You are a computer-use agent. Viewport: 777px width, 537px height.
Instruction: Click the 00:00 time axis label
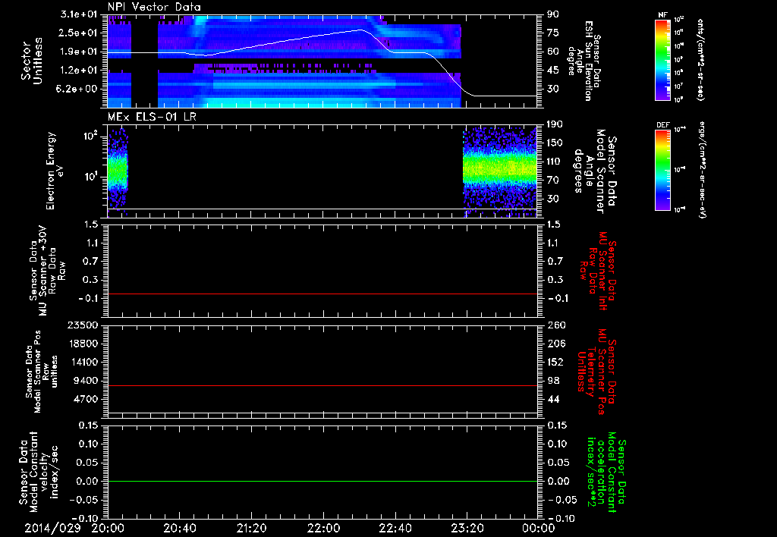pyautogui.click(x=538, y=528)
